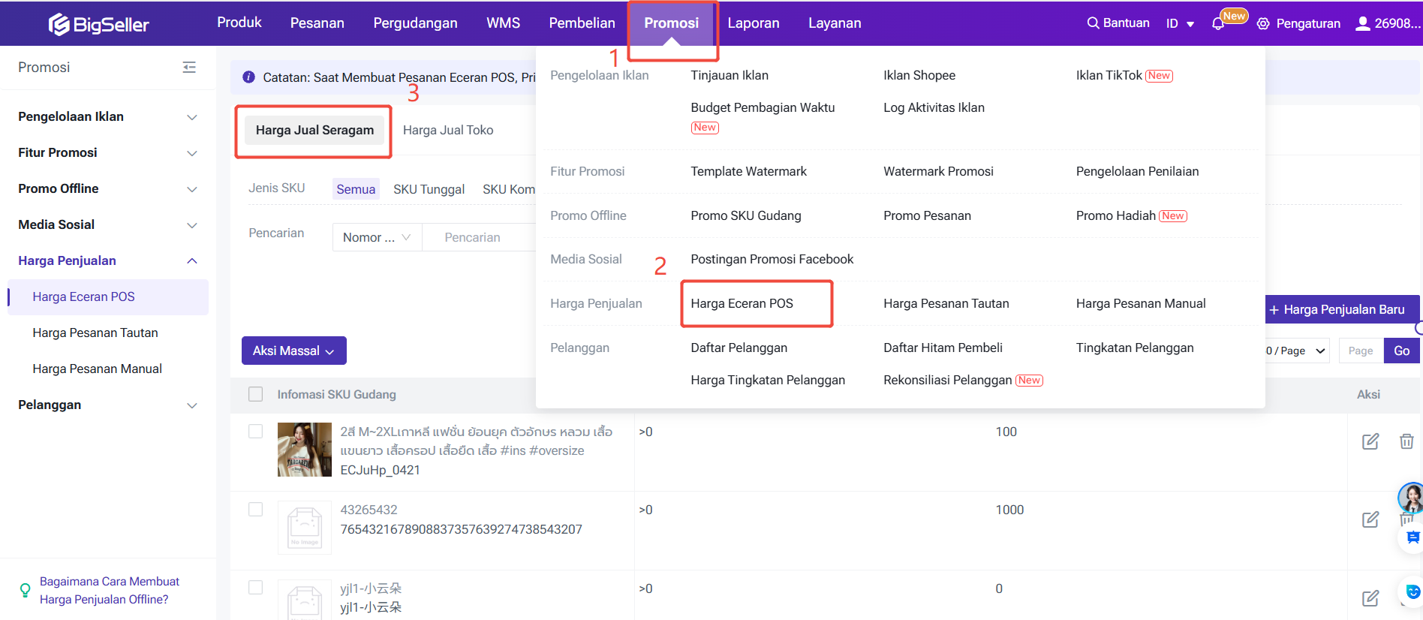
Task: Open the Bantuan search icon
Action: pyautogui.click(x=1093, y=23)
